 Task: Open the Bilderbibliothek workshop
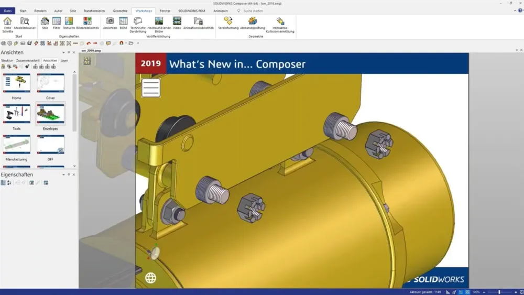coord(88,23)
